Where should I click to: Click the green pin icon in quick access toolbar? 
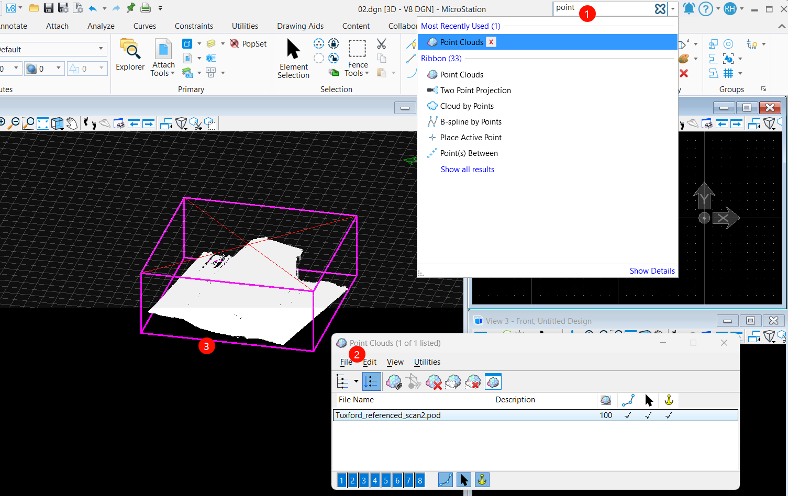coord(131,8)
